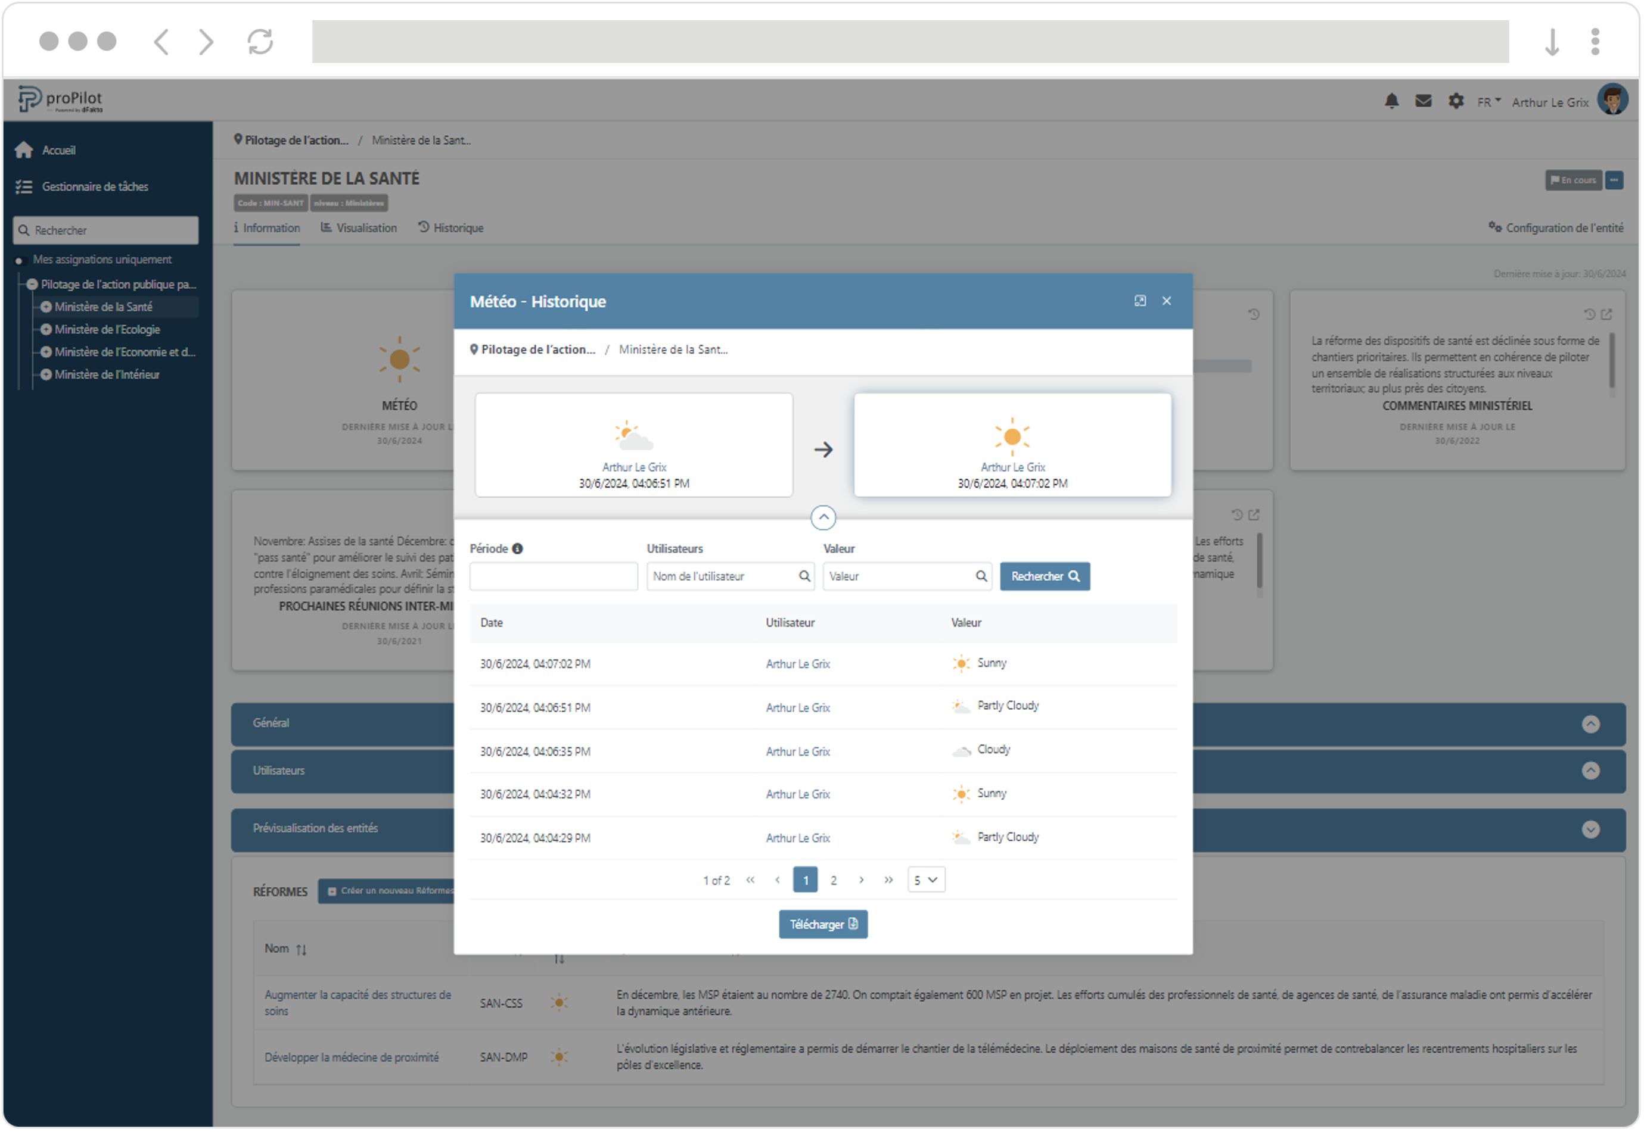Click the Période input field

coord(554,576)
